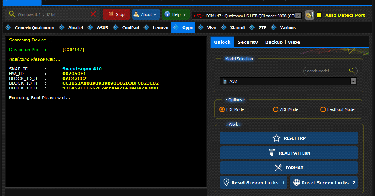Viewport: 375px width, 196px height.
Task: Open the Help dropdown menu
Action: tap(175, 14)
